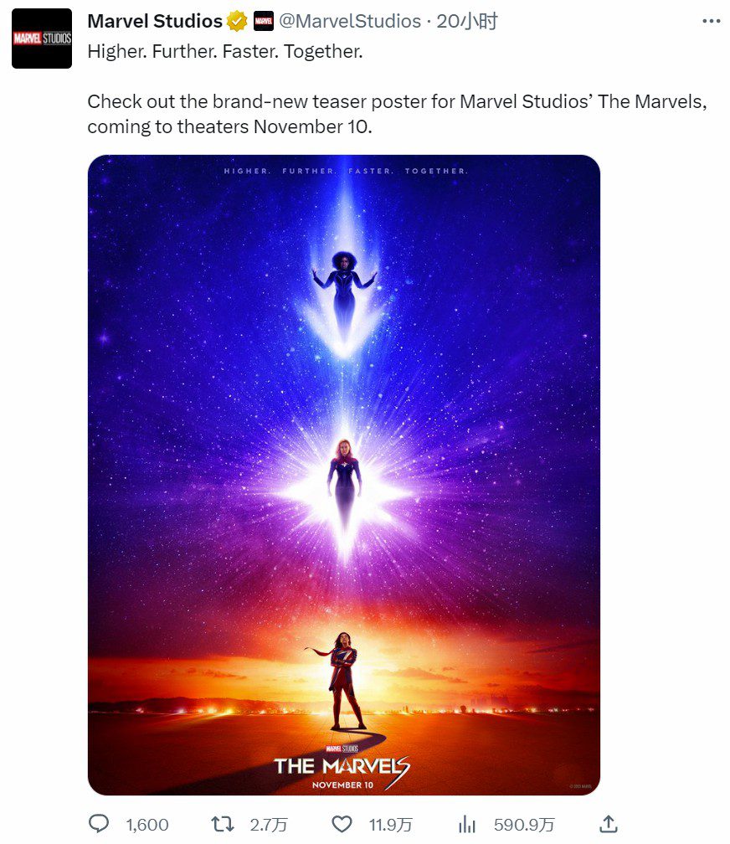Image resolution: width=730 pixels, height=844 pixels.
Task: Click the Marvel Studios display name
Action: click(155, 21)
